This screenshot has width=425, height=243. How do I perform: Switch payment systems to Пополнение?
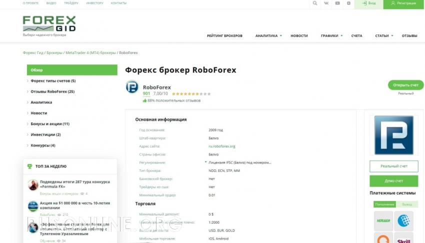(x=384, y=204)
